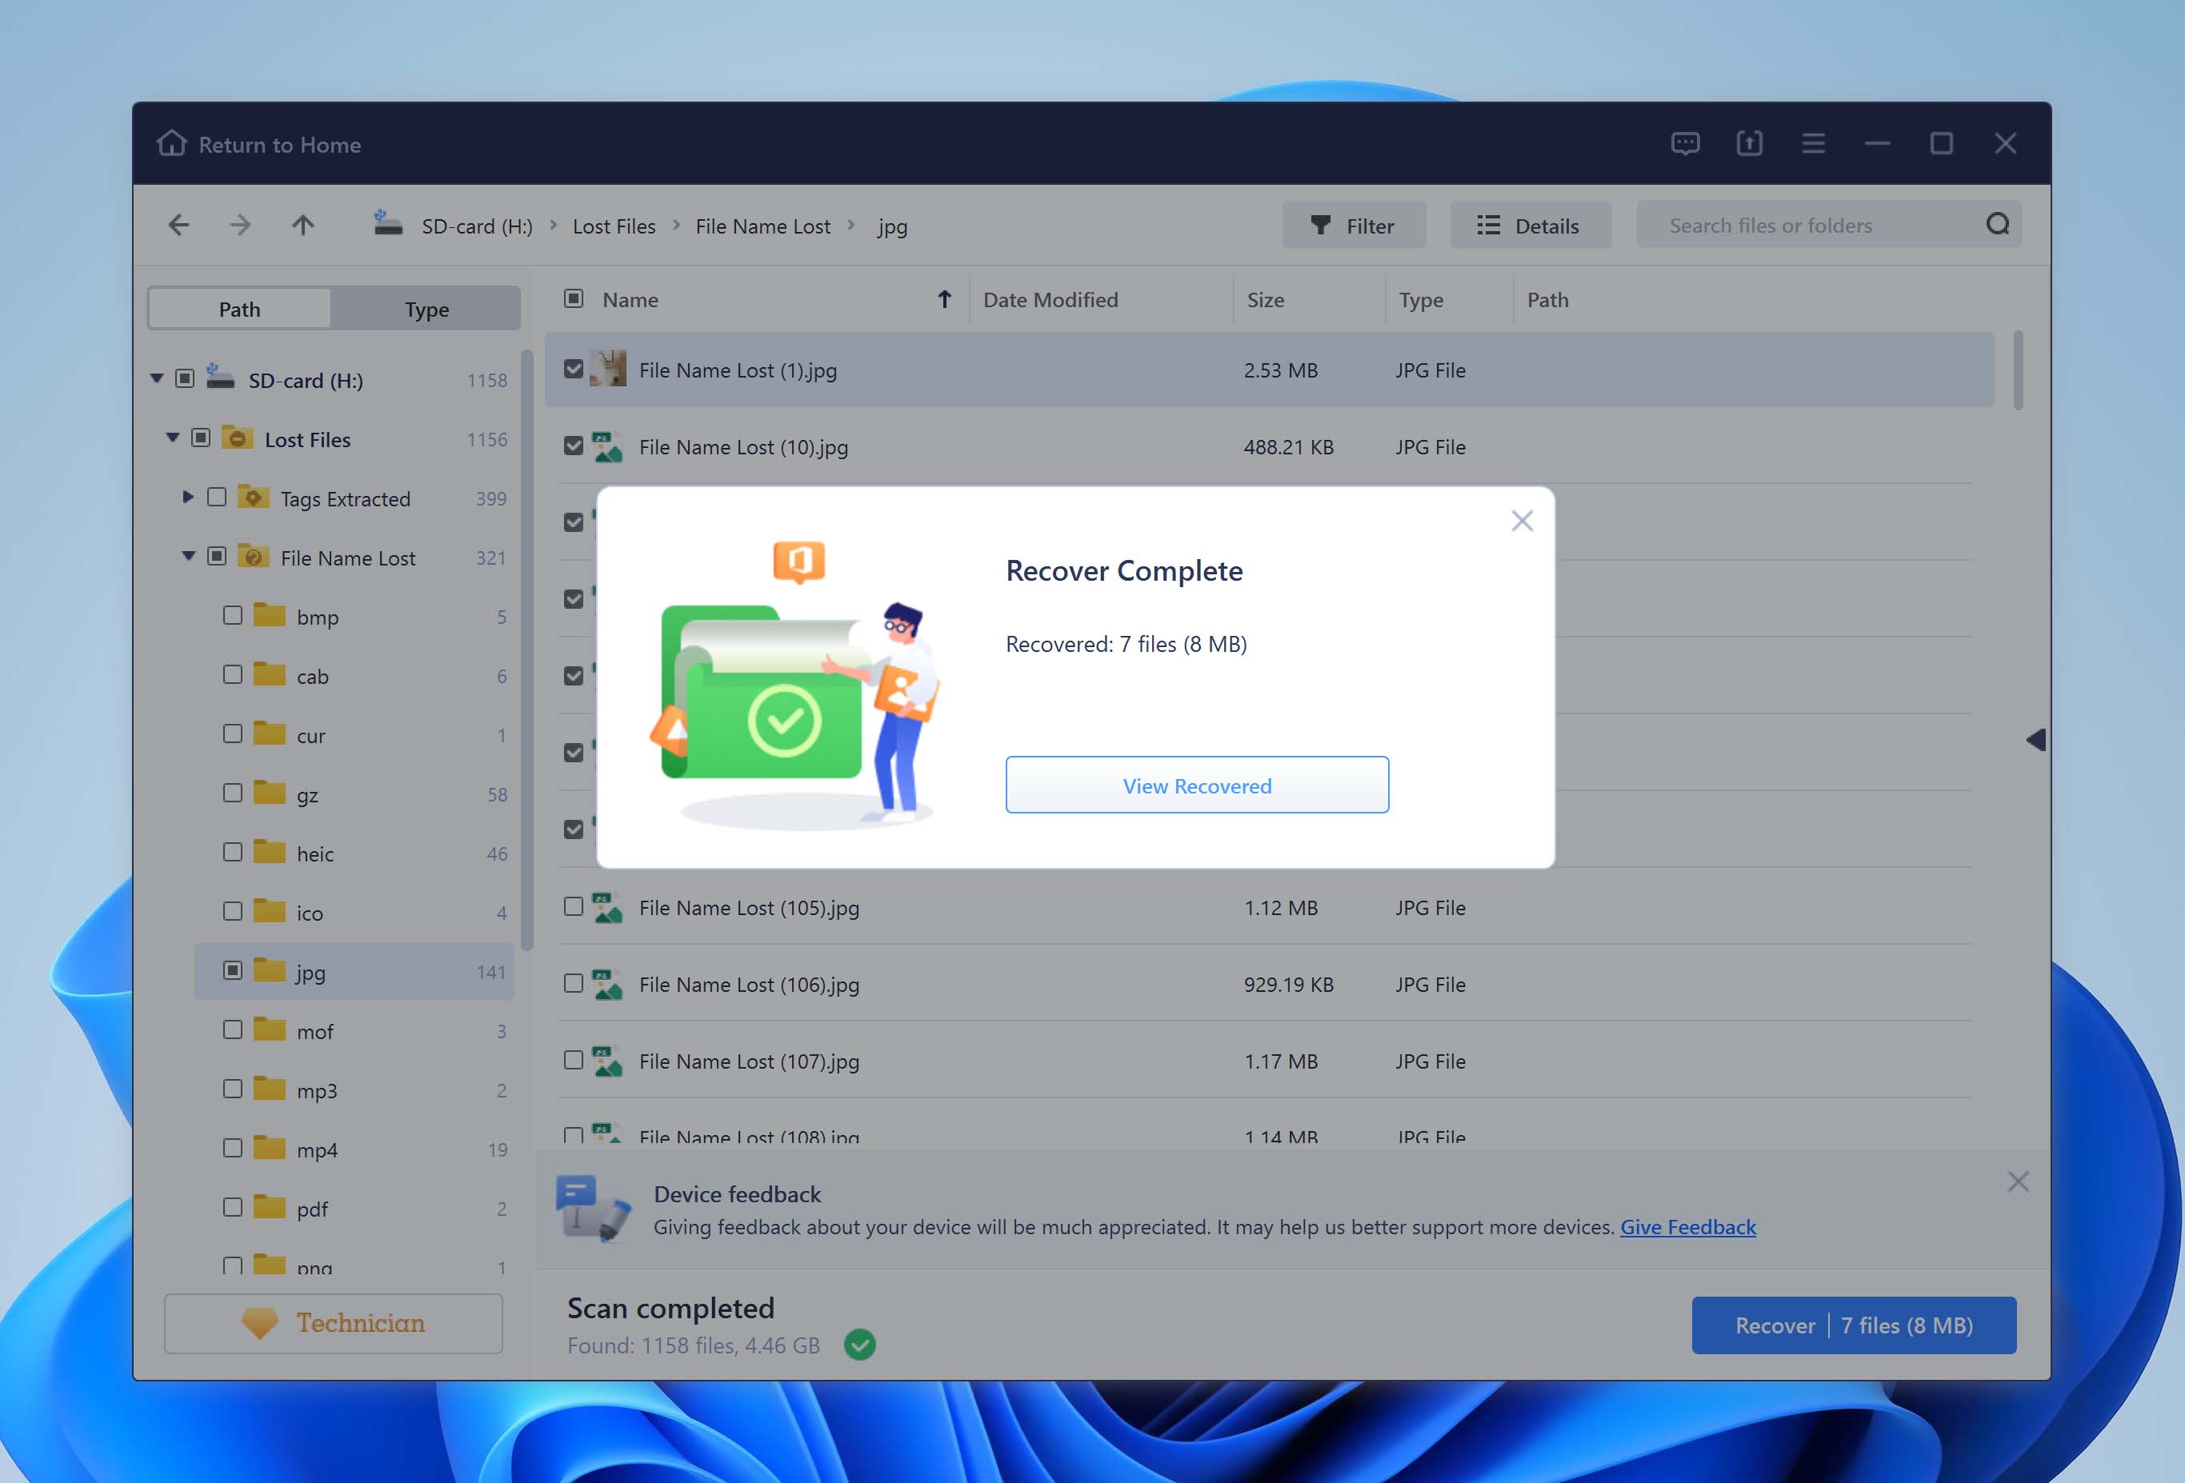Click the heic folder icon

tap(270, 853)
